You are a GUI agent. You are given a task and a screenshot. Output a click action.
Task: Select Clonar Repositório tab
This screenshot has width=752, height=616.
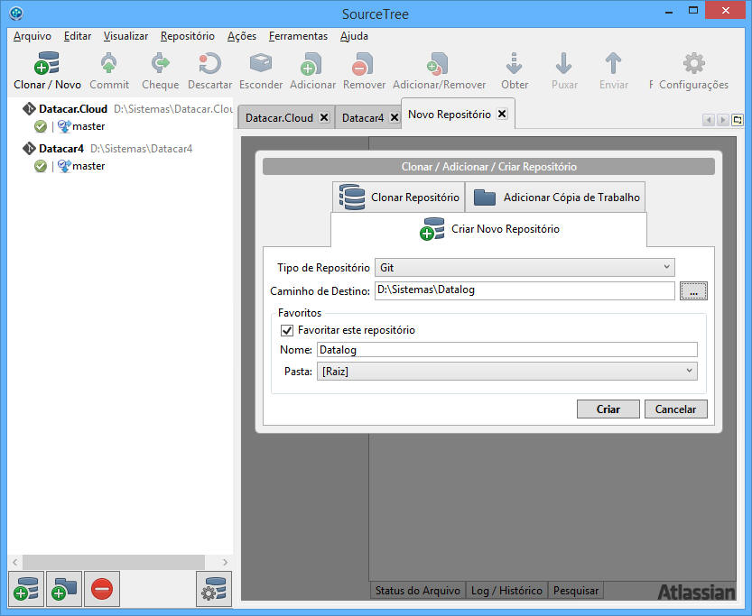coord(398,197)
